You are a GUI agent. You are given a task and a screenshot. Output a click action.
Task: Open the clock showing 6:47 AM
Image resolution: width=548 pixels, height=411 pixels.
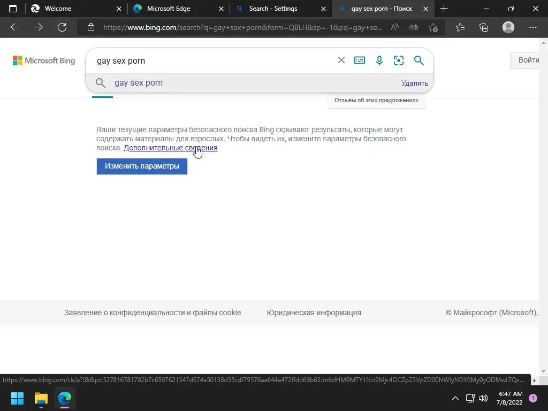click(509, 398)
